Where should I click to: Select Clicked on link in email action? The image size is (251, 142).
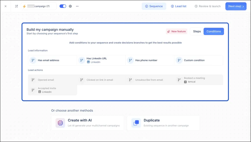[x=101, y=80]
